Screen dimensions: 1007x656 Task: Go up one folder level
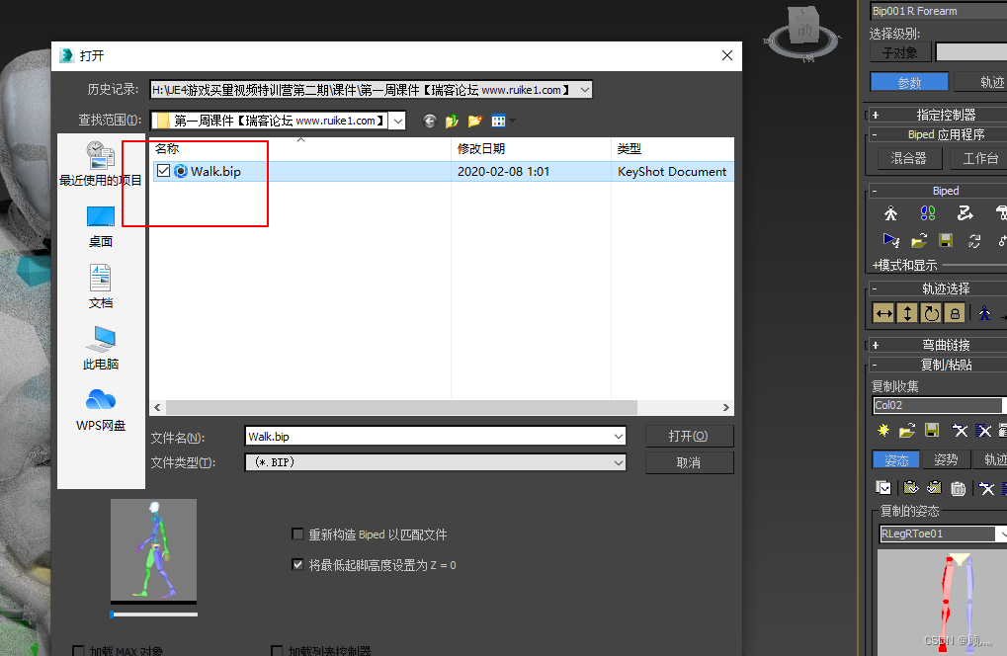coord(453,121)
